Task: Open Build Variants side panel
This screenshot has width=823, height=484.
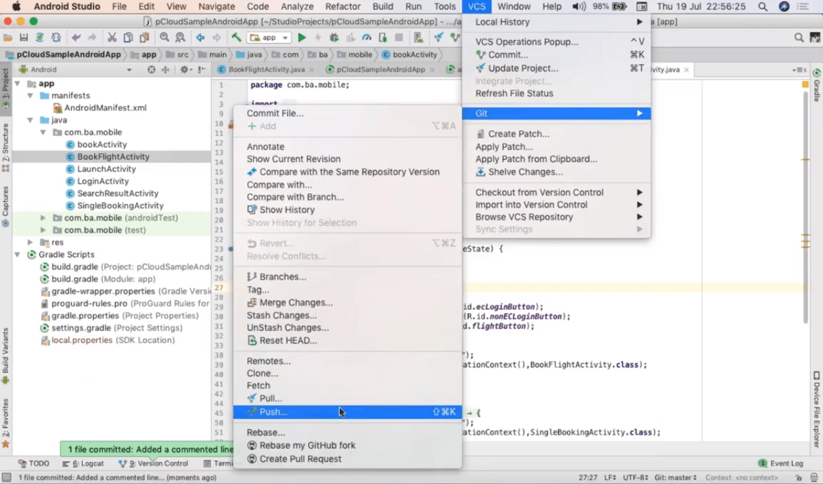Action: (5, 355)
